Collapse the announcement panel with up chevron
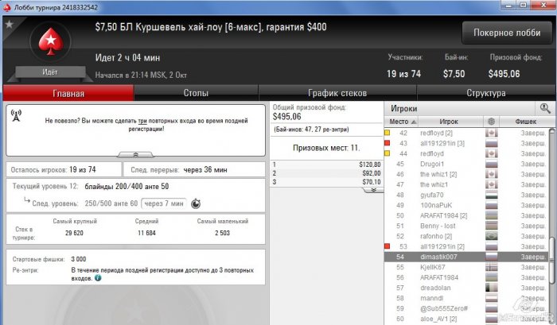Image resolution: width=557 pixels, height=325 pixels. (135, 155)
